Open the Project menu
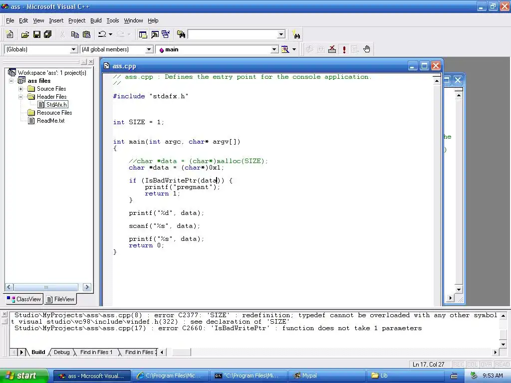 pyautogui.click(x=77, y=20)
